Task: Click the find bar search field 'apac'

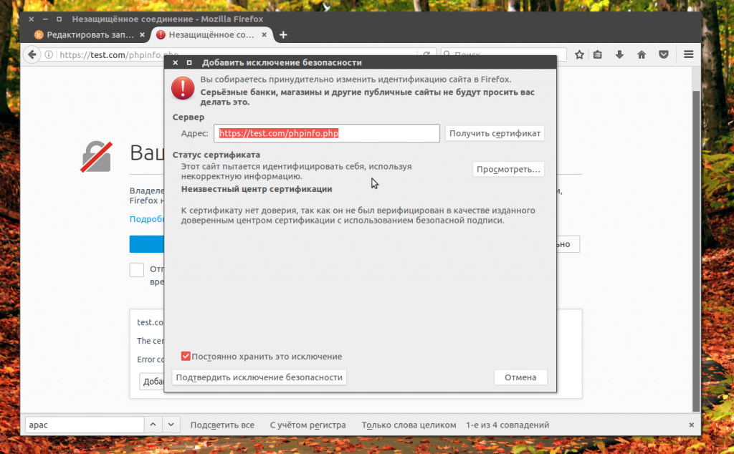Action: 85,425
